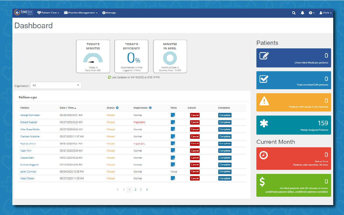
Task: Go to the next follow-ups page arrow
Action: point(141,189)
